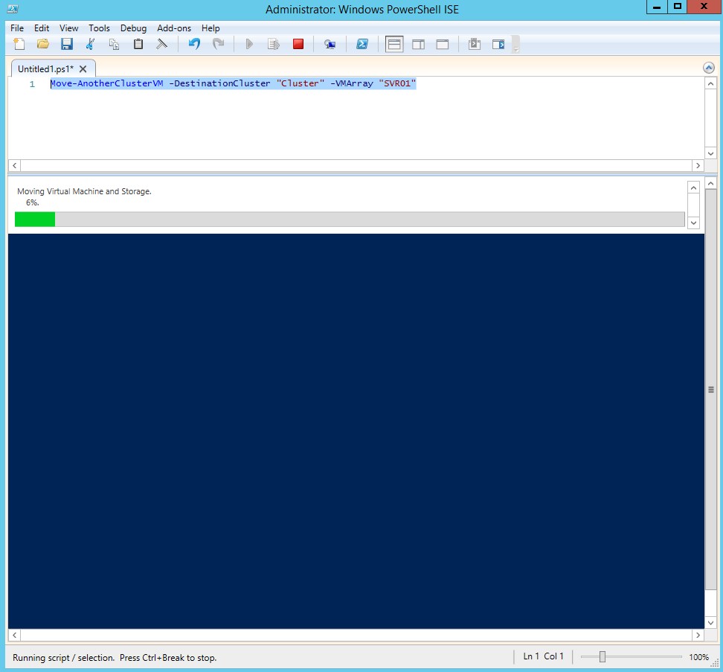
Task: Click line number 1 in gutter
Action: [x=32, y=84]
